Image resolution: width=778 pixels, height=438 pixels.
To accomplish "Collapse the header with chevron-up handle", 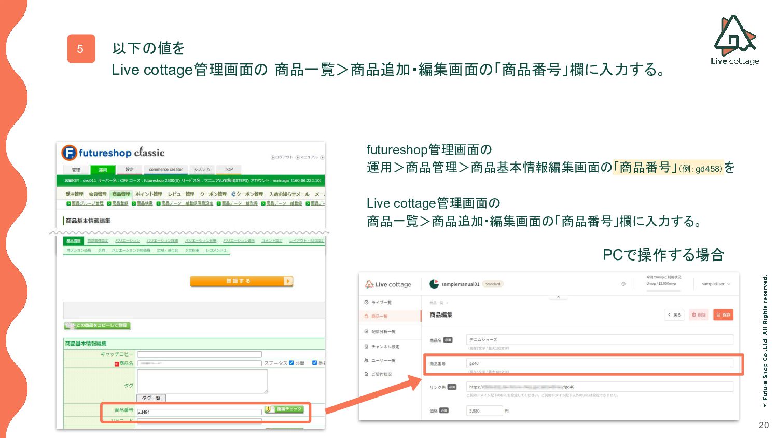I will point(558,297).
